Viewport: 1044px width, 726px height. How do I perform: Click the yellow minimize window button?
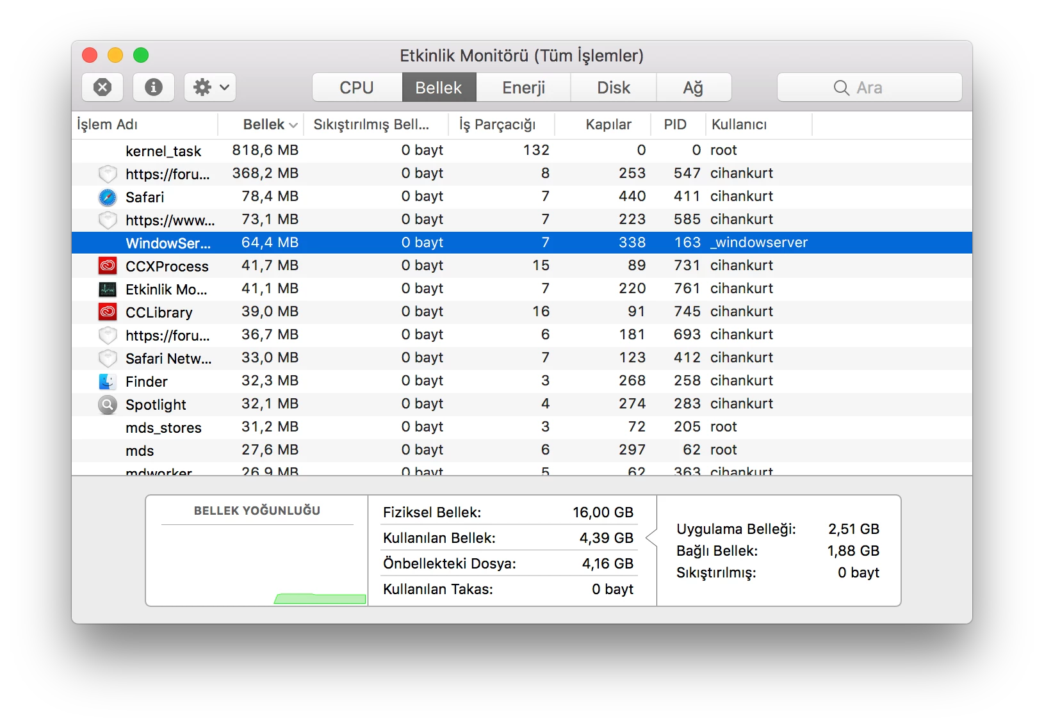[115, 55]
